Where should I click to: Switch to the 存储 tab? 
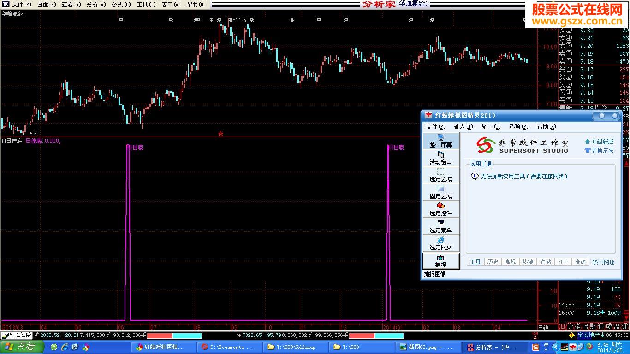pyautogui.click(x=546, y=262)
